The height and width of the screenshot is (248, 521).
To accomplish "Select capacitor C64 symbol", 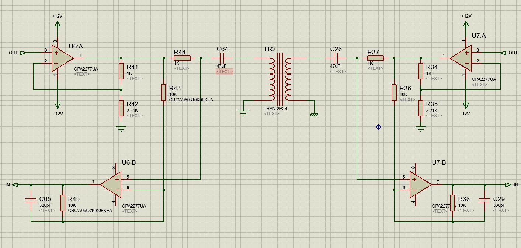I will [x=223, y=58].
